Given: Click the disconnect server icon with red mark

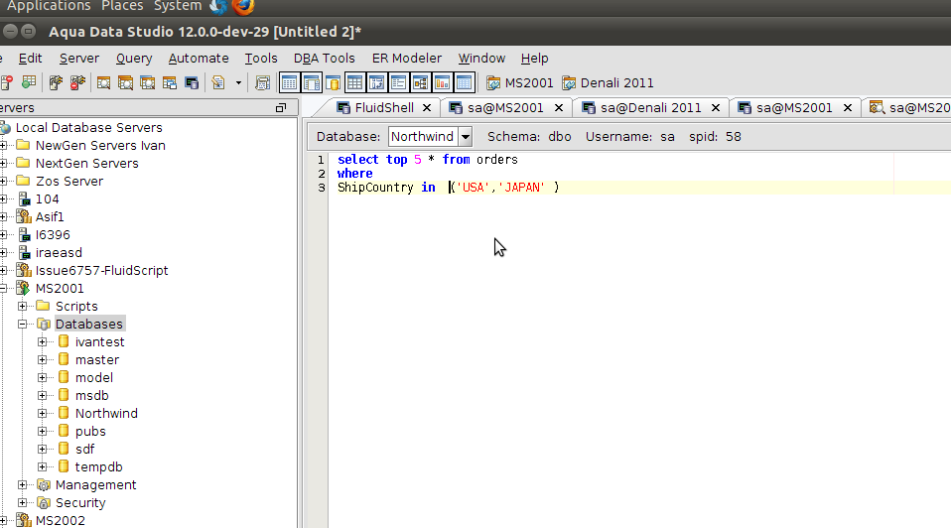Looking at the screenshot, I should point(77,82).
